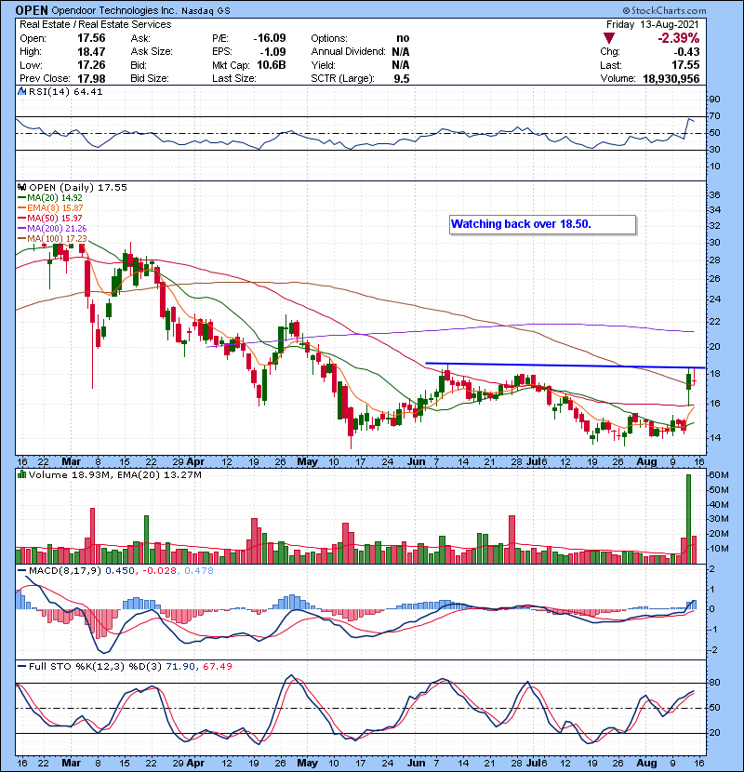744x772 pixels.
Task: Click the SCTR (Large) value 9.5
Action: click(402, 79)
